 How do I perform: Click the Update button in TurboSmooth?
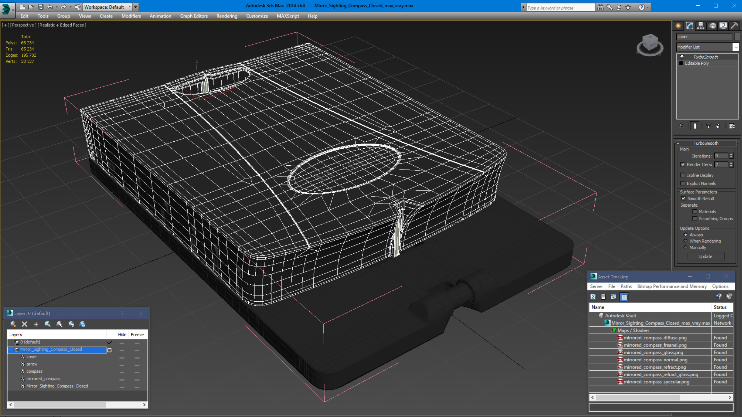click(x=705, y=256)
